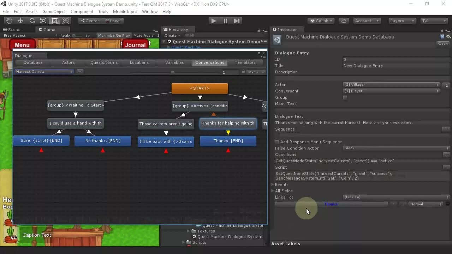Open the GameObject menu
452x254 pixels.
(x=54, y=12)
